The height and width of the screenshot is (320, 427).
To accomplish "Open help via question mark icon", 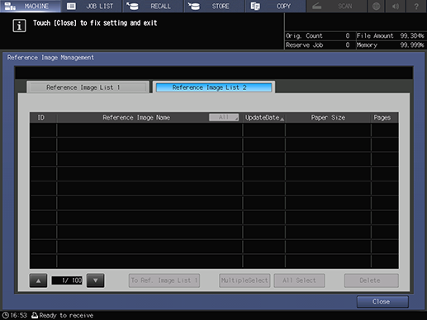I will 416,7.
